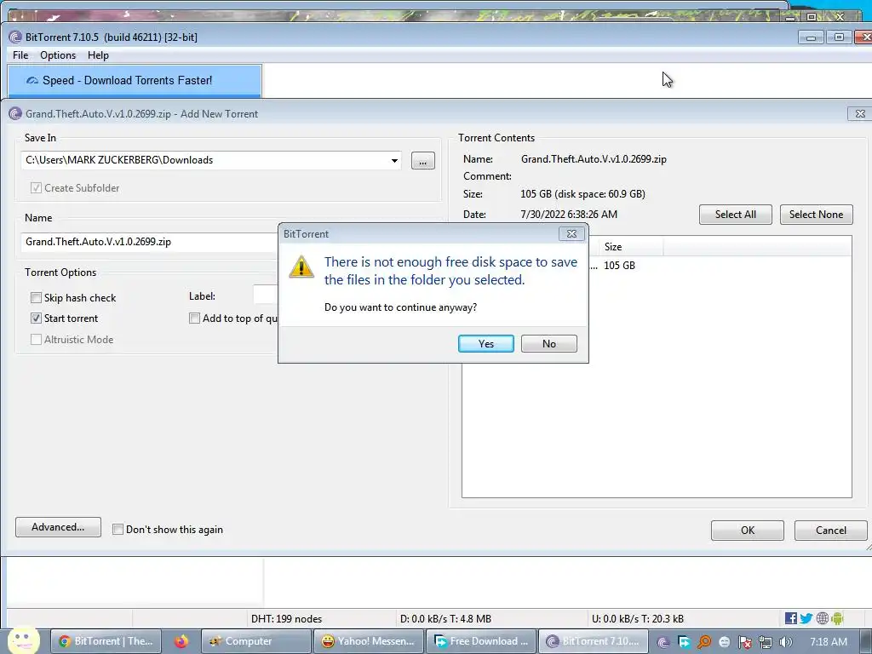Open the Options menu
The height and width of the screenshot is (654, 872).
(58, 55)
